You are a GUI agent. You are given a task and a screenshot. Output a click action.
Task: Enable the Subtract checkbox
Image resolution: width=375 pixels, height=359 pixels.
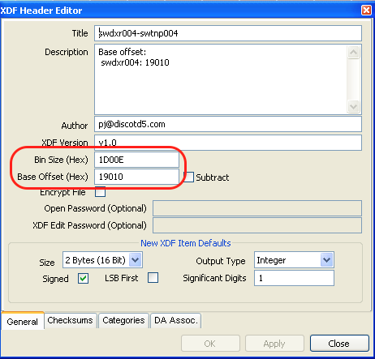tap(189, 177)
